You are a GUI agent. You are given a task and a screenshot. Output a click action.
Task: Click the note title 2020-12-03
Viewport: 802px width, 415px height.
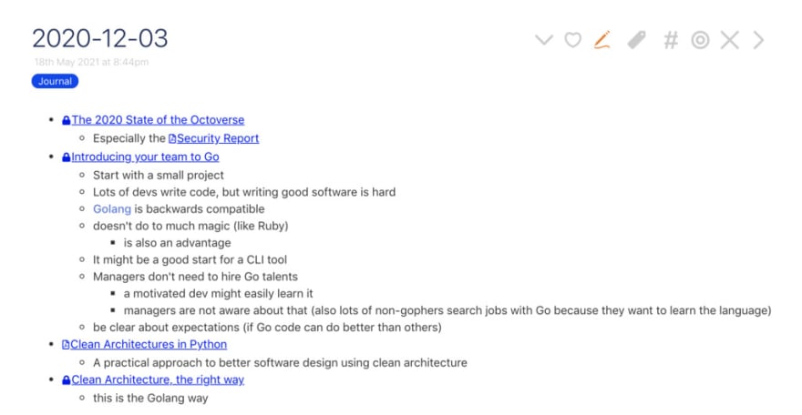pos(100,38)
